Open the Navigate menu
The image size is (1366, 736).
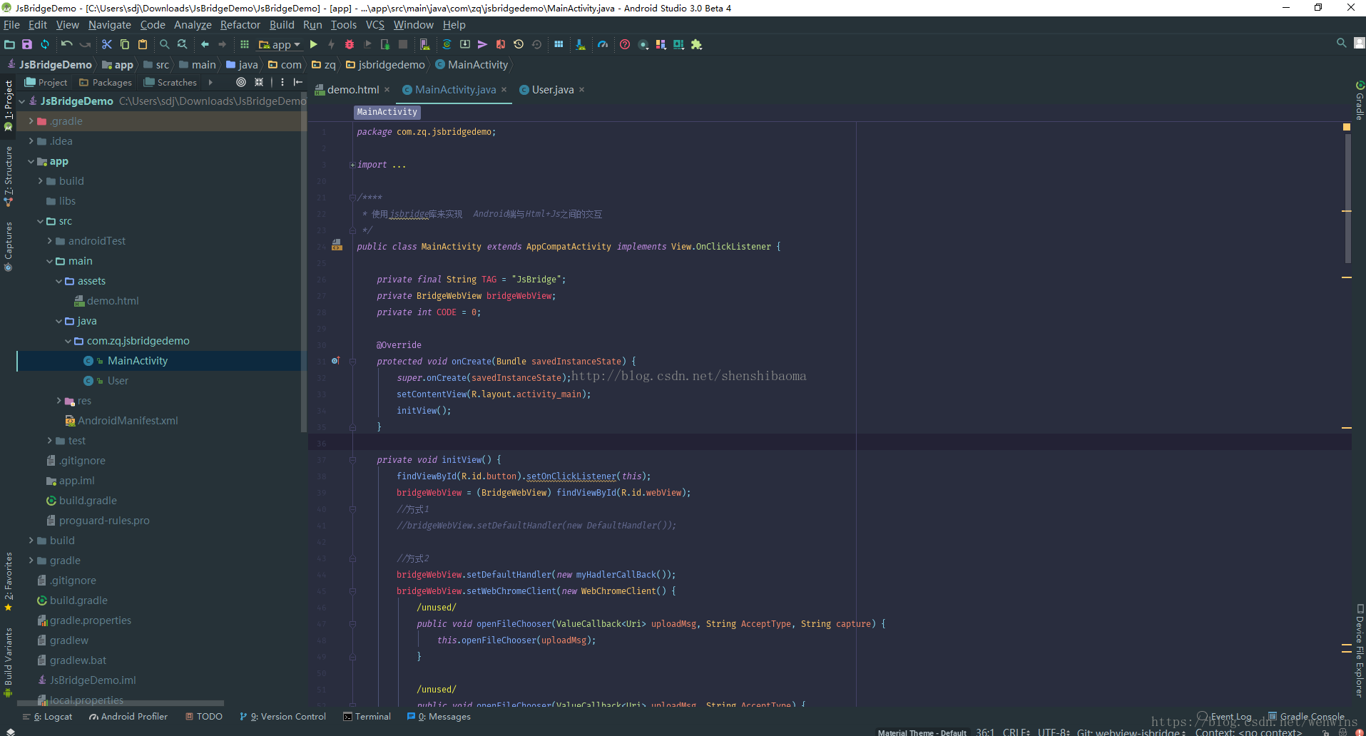coord(110,25)
